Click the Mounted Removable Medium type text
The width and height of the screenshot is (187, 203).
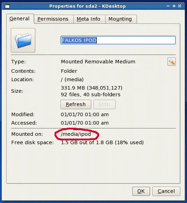click(x=98, y=62)
